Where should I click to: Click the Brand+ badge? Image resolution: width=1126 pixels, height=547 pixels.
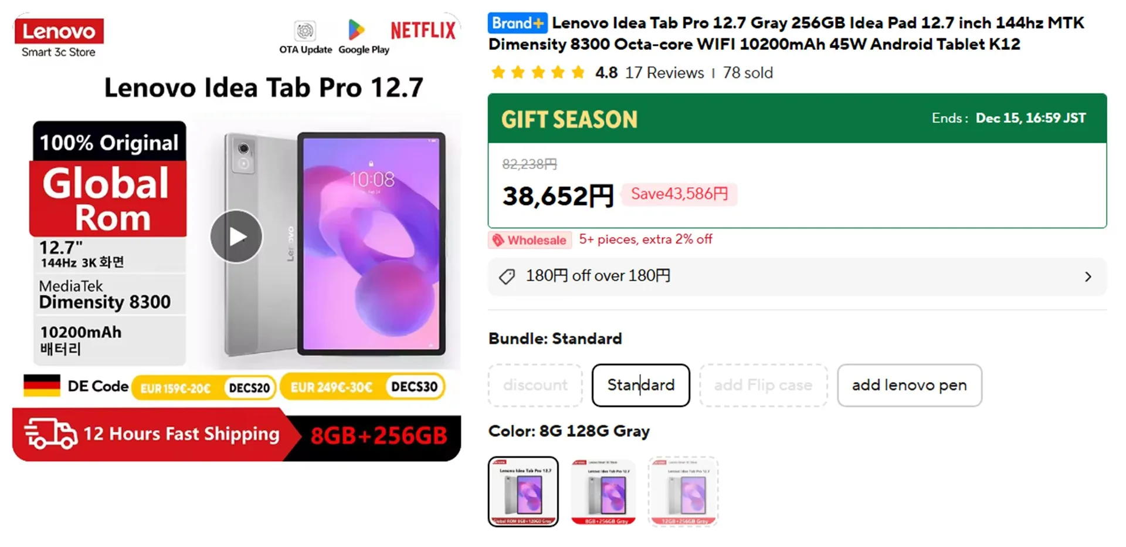[x=517, y=23]
